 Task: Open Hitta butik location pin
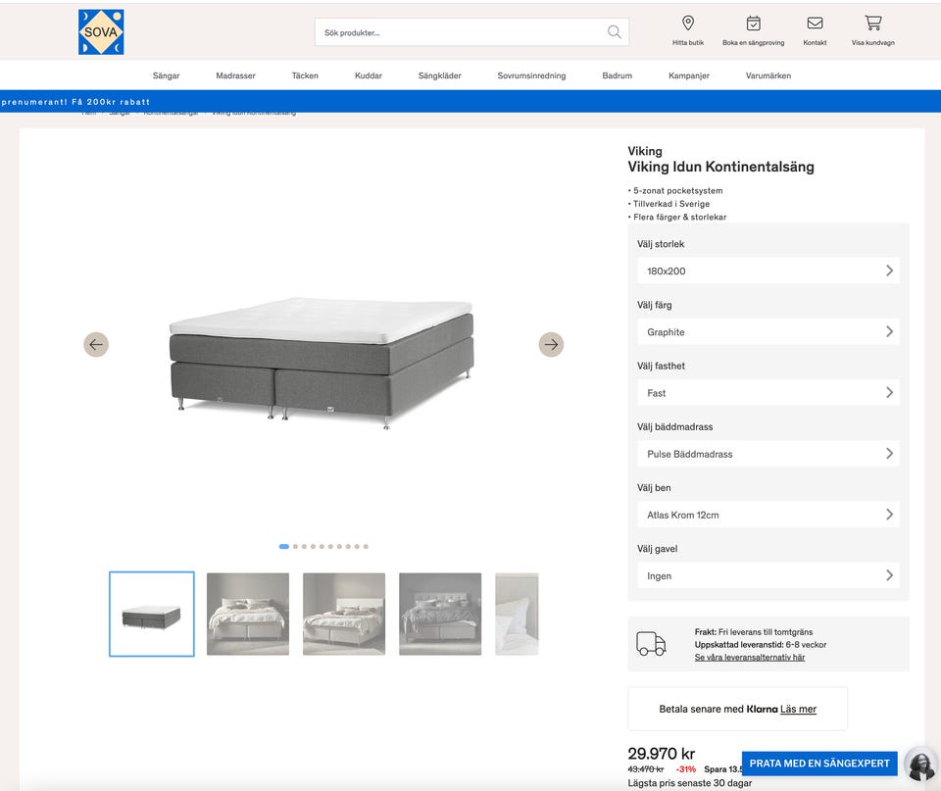[688, 24]
